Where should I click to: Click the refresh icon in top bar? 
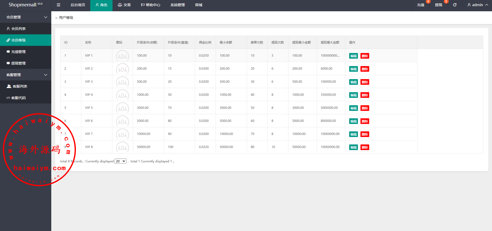click(x=455, y=5)
